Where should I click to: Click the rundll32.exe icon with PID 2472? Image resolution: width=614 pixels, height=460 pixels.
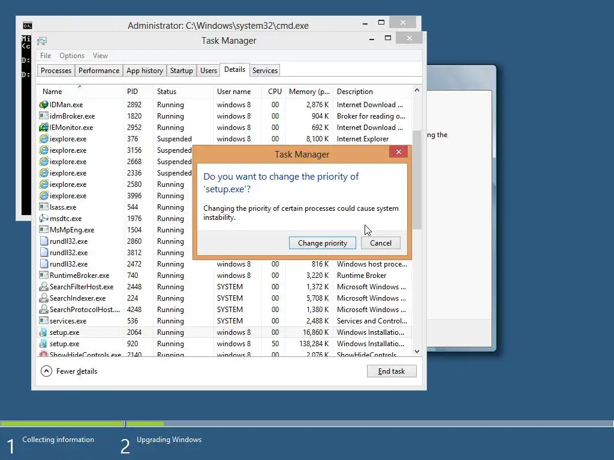(x=44, y=264)
